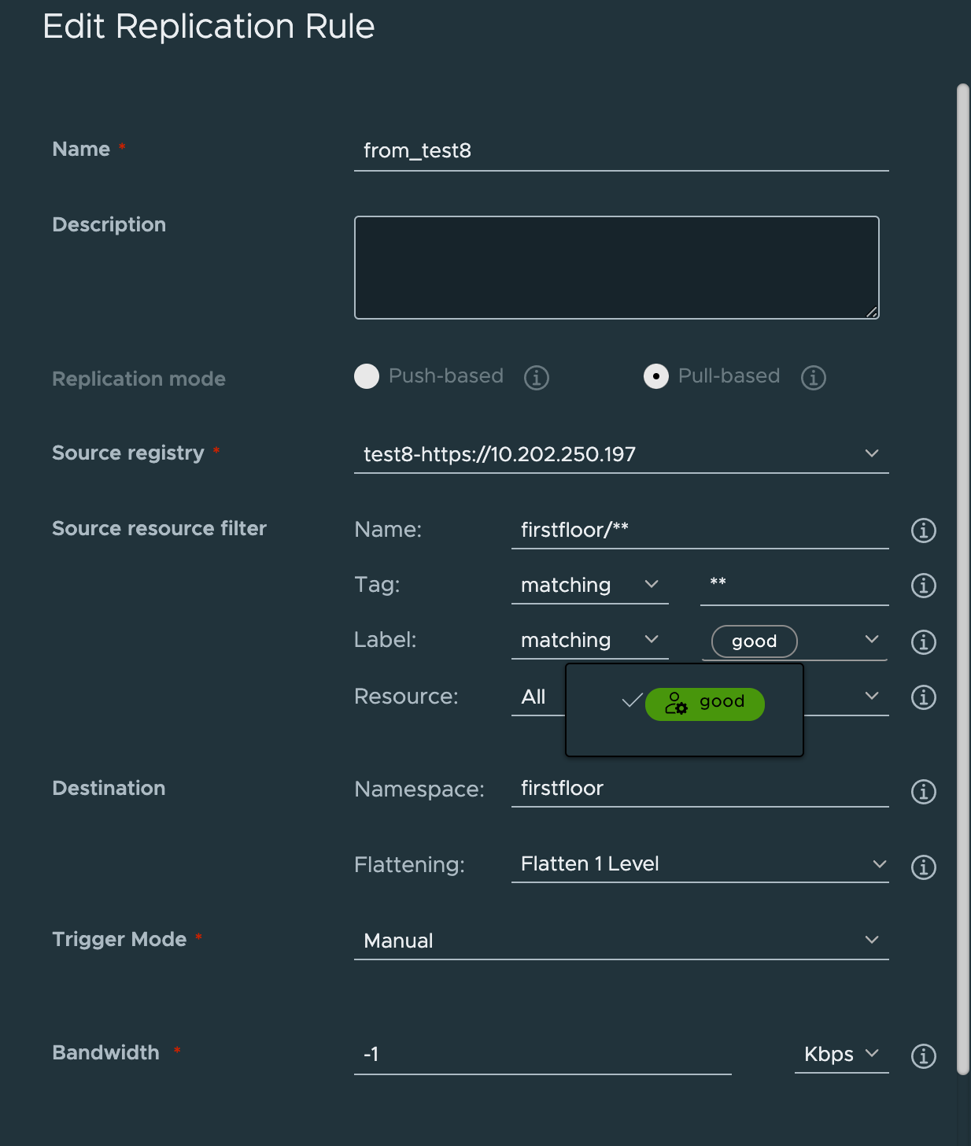Click inside the Description text area
Image resolution: width=971 pixels, height=1146 pixels.
(616, 267)
